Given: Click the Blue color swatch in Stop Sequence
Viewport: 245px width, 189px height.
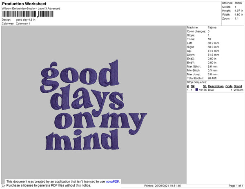Looking at the screenshot, I should (196, 90).
